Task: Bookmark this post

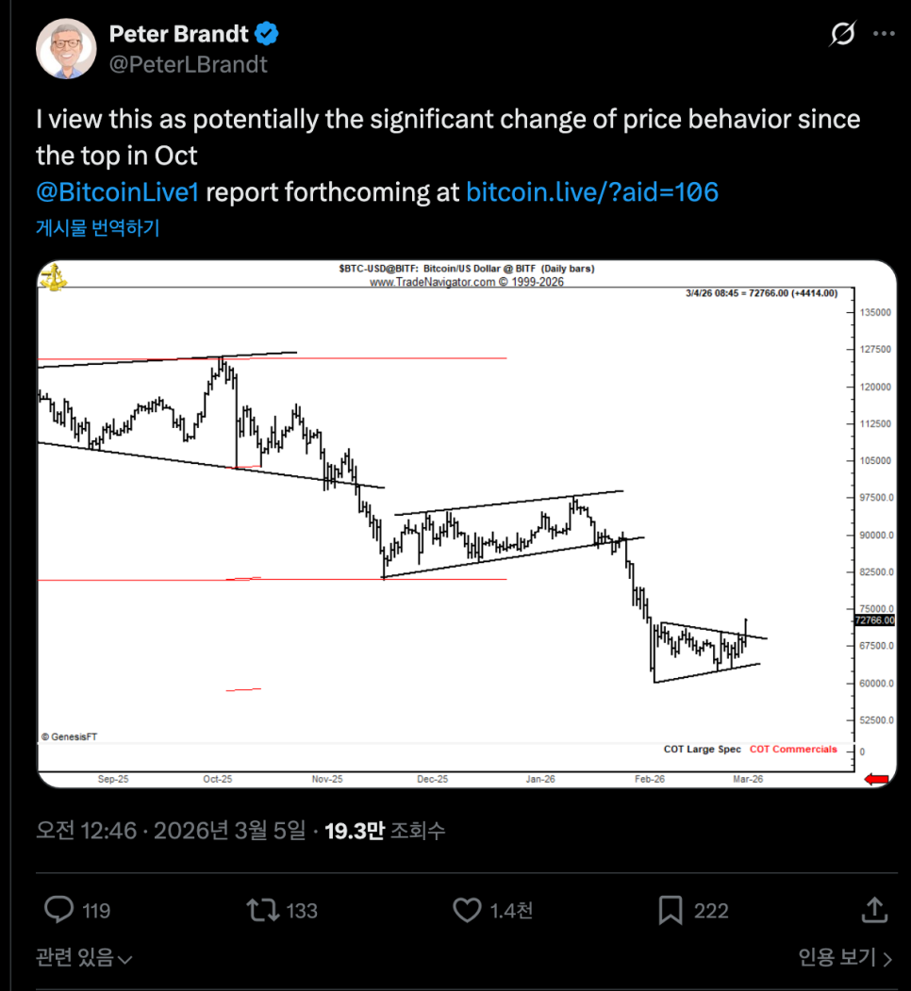Action: pos(671,910)
